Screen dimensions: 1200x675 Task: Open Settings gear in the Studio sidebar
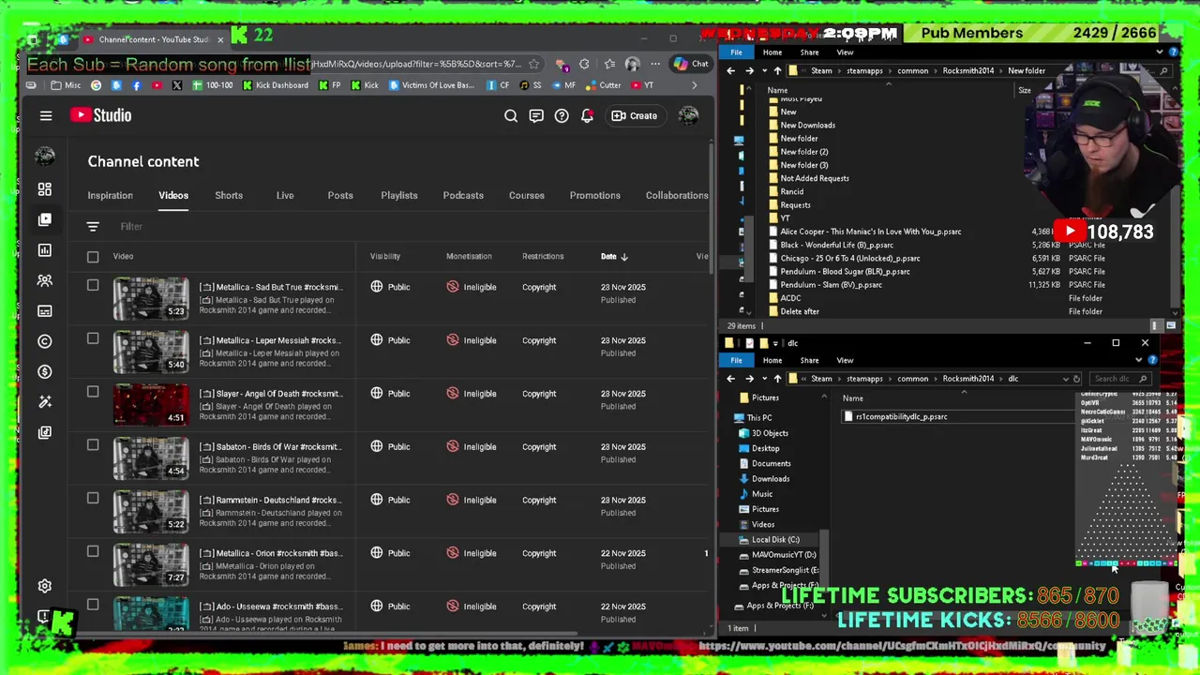pos(45,586)
